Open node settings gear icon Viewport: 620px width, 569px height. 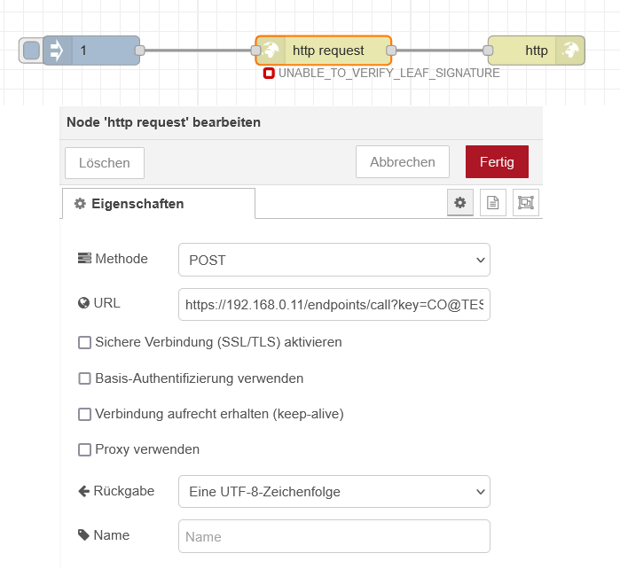pyautogui.click(x=459, y=203)
